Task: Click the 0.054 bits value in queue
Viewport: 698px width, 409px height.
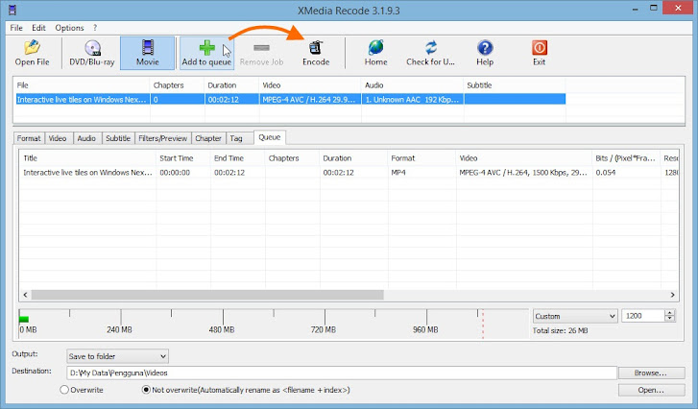Action: coord(606,173)
